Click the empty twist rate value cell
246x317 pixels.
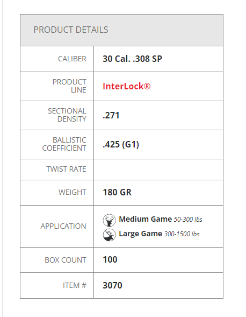[158, 170]
